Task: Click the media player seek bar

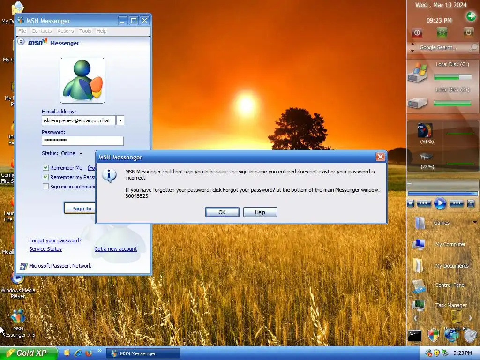Action: (x=442, y=194)
